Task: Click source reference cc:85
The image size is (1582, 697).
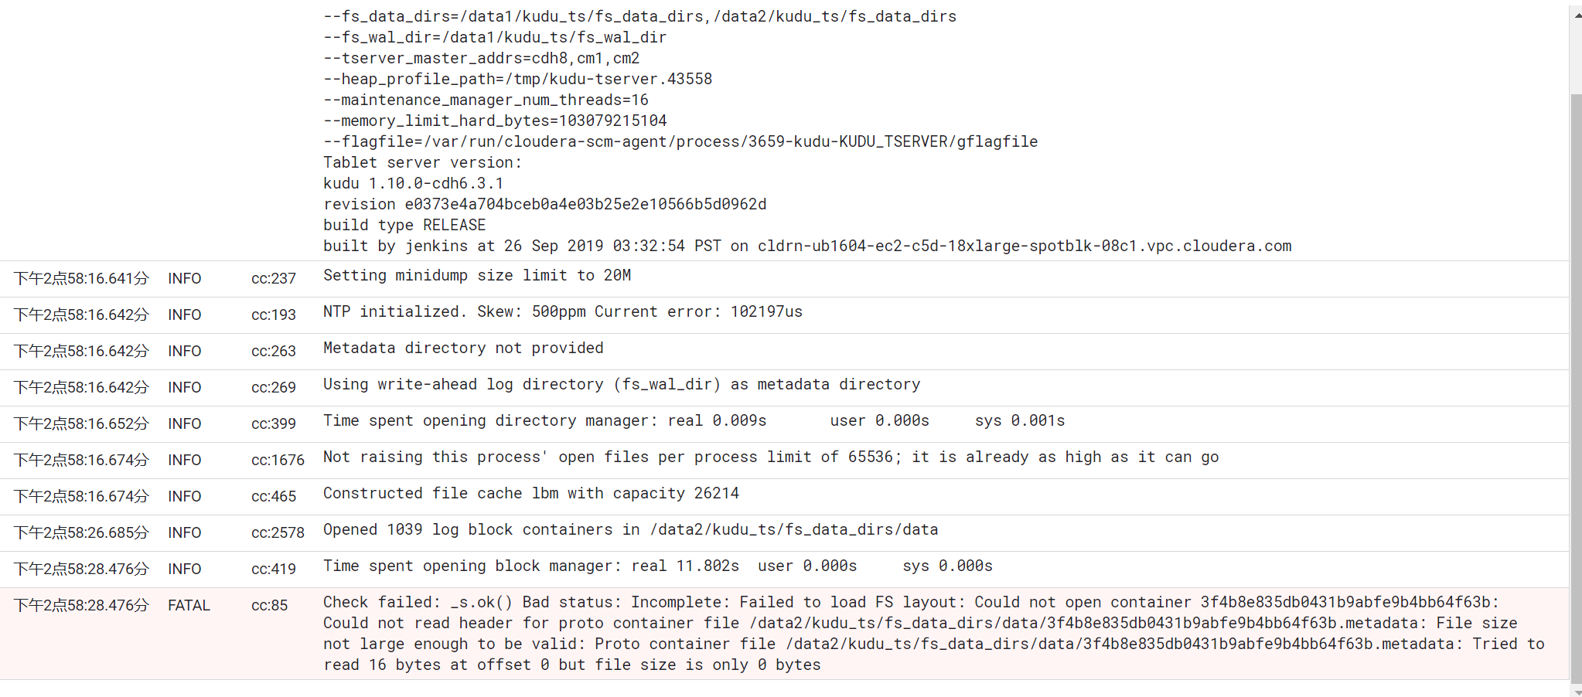Action: pyautogui.click(x=269, y=606)
